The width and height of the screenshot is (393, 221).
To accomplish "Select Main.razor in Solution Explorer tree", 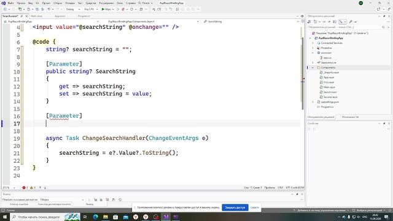I will coord(329,87).
